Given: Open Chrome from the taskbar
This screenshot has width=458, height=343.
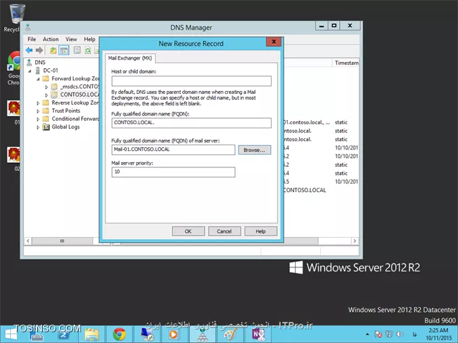Looking at the screenshot, I should pyautogui.click(x=120, y=334).
